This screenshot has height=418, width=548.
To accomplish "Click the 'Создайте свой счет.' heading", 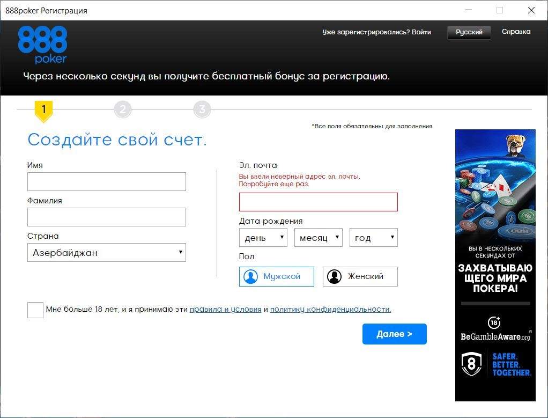I will pyautogui.click(x=117, y=140).
